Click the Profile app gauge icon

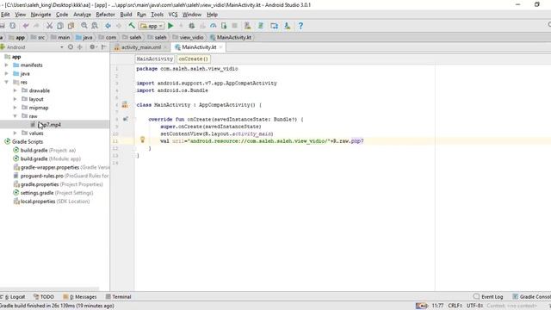pyautogui.click(x=214, y=26)
